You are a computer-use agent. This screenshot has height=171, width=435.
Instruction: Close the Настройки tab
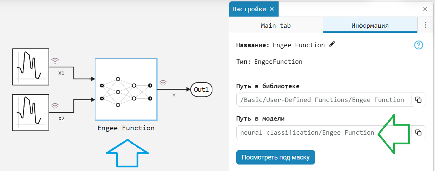pos(272,9)
